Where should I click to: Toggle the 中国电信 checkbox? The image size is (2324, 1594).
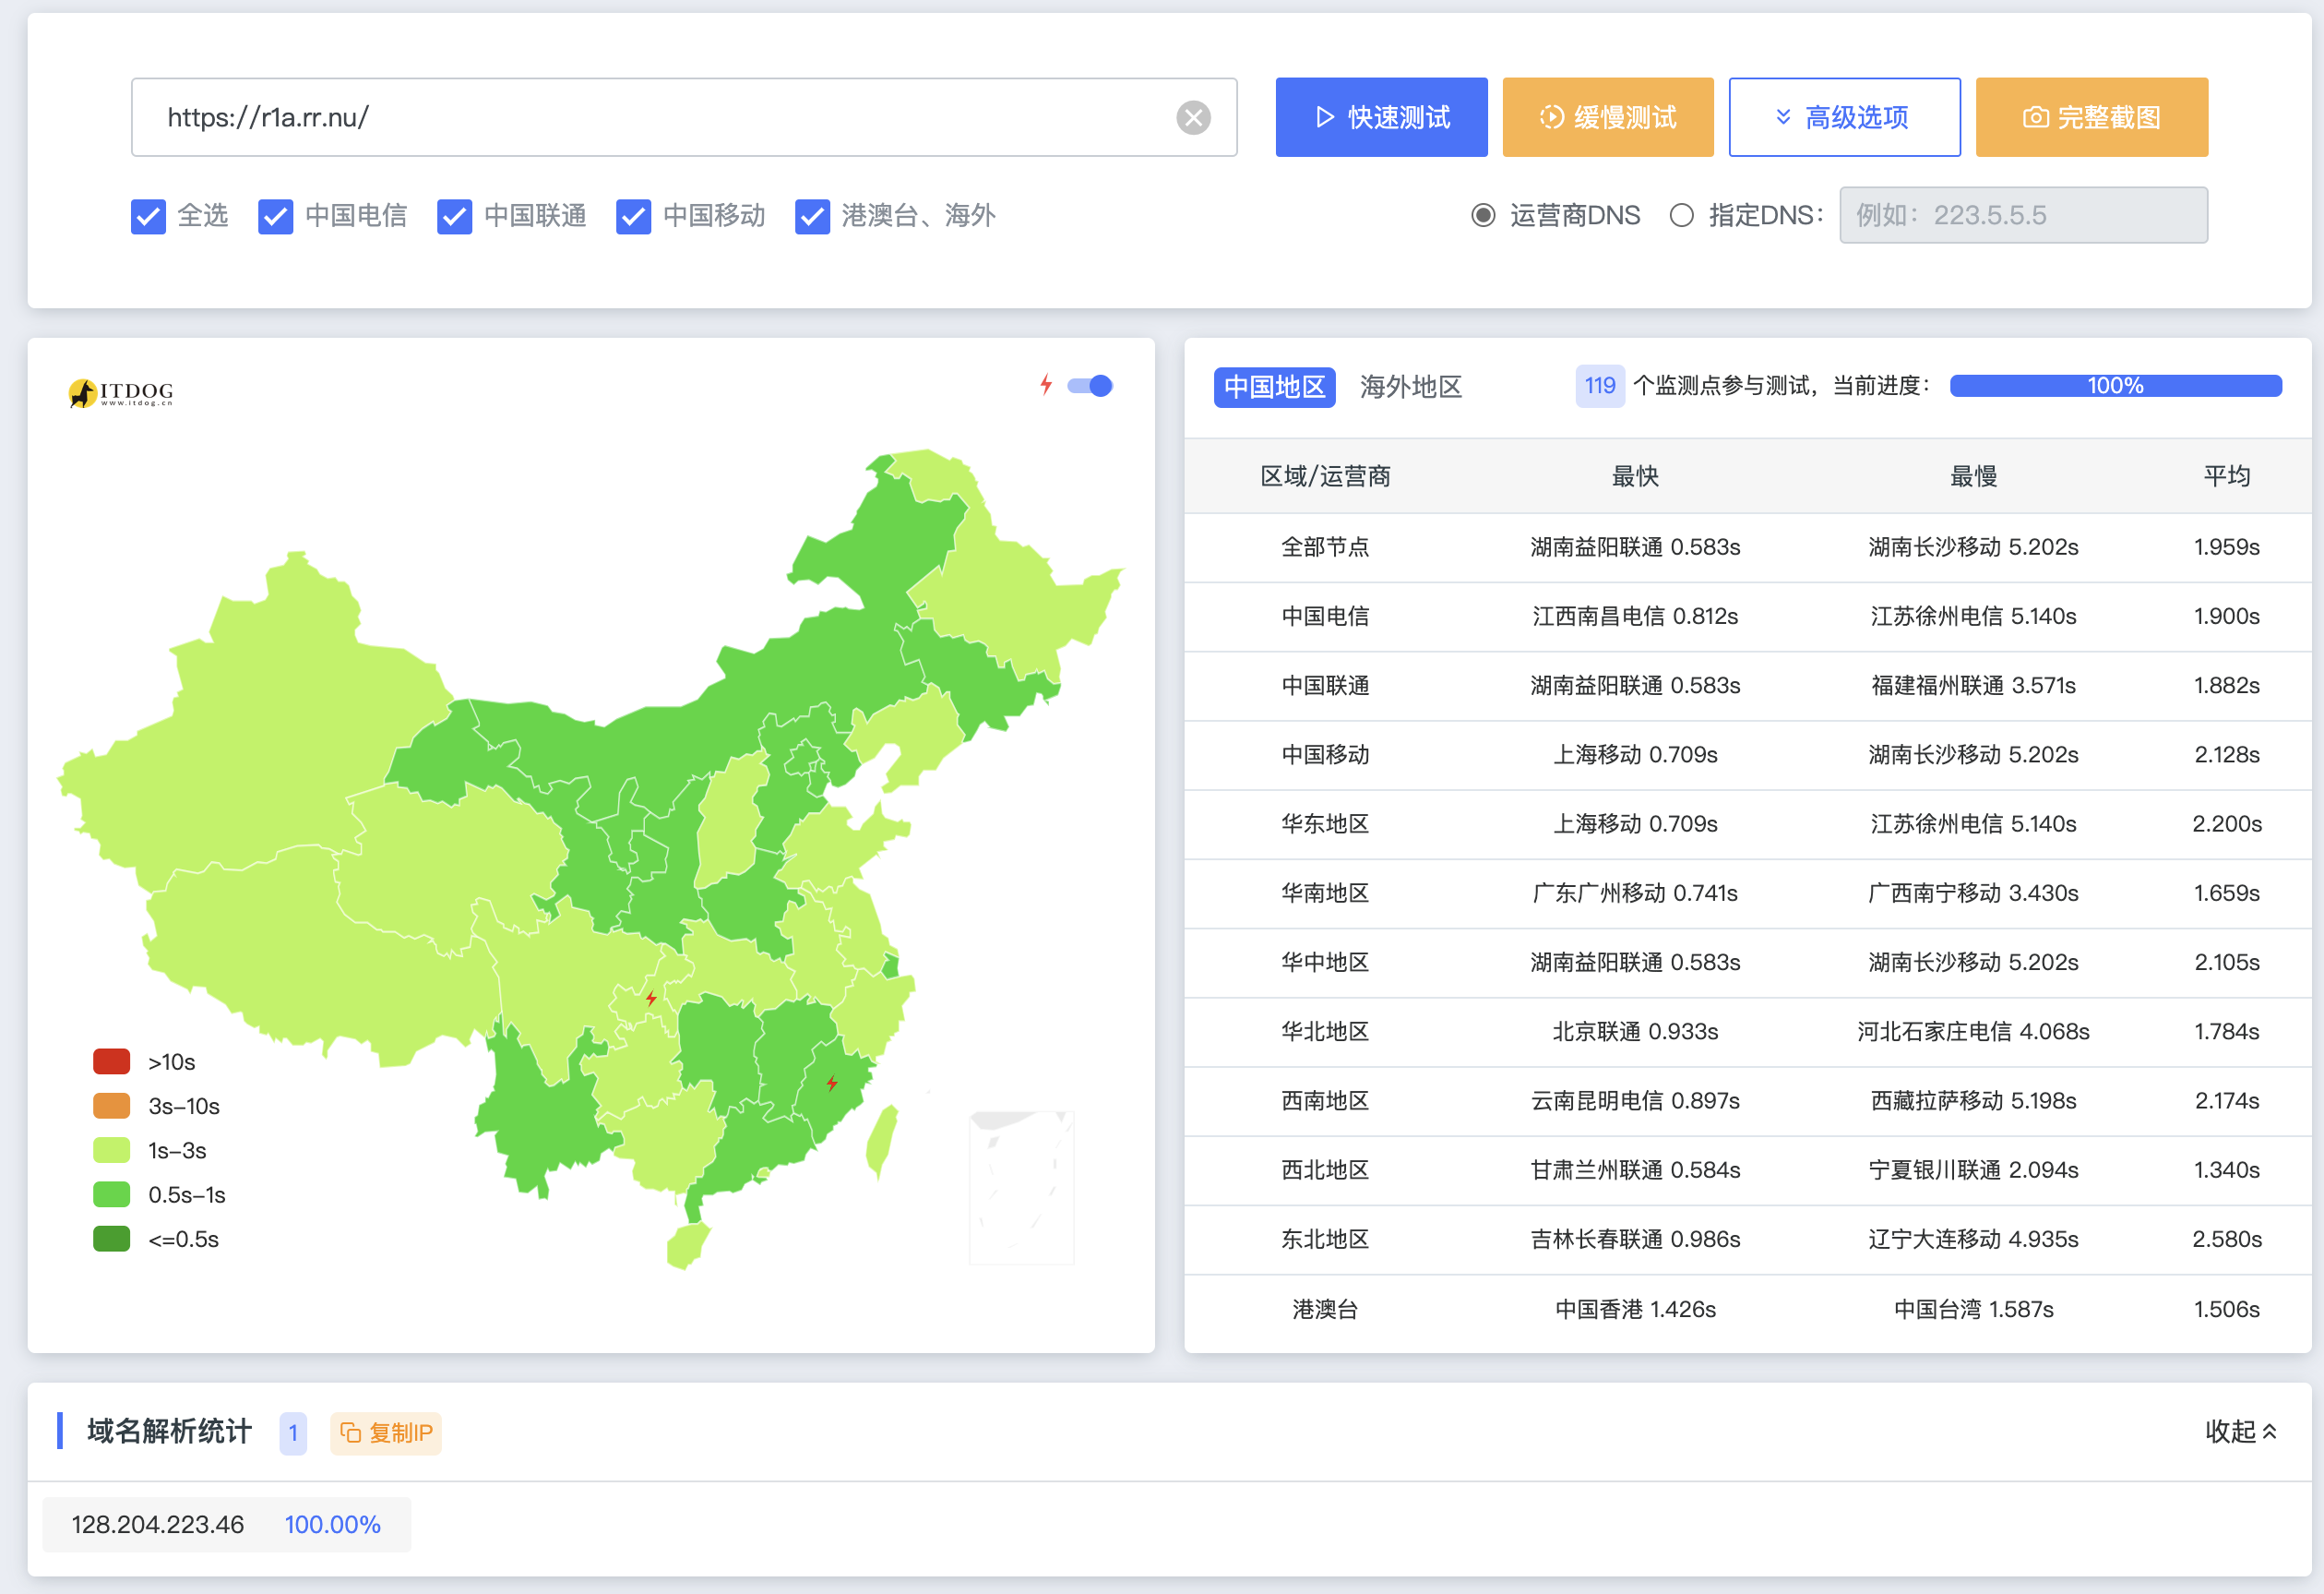[x=275, y=216]
